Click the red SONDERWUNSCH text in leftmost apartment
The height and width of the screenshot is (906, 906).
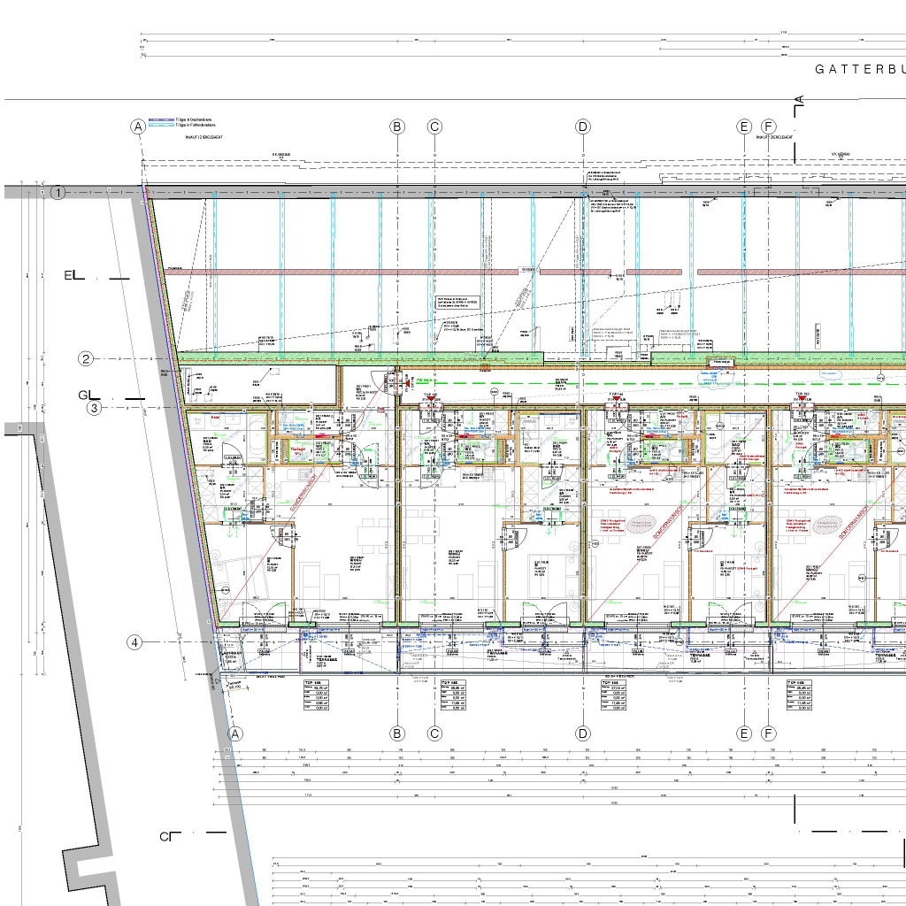coord(303,493)
